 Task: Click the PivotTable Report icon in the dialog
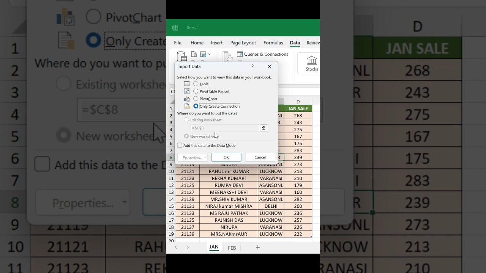(187, 91)
